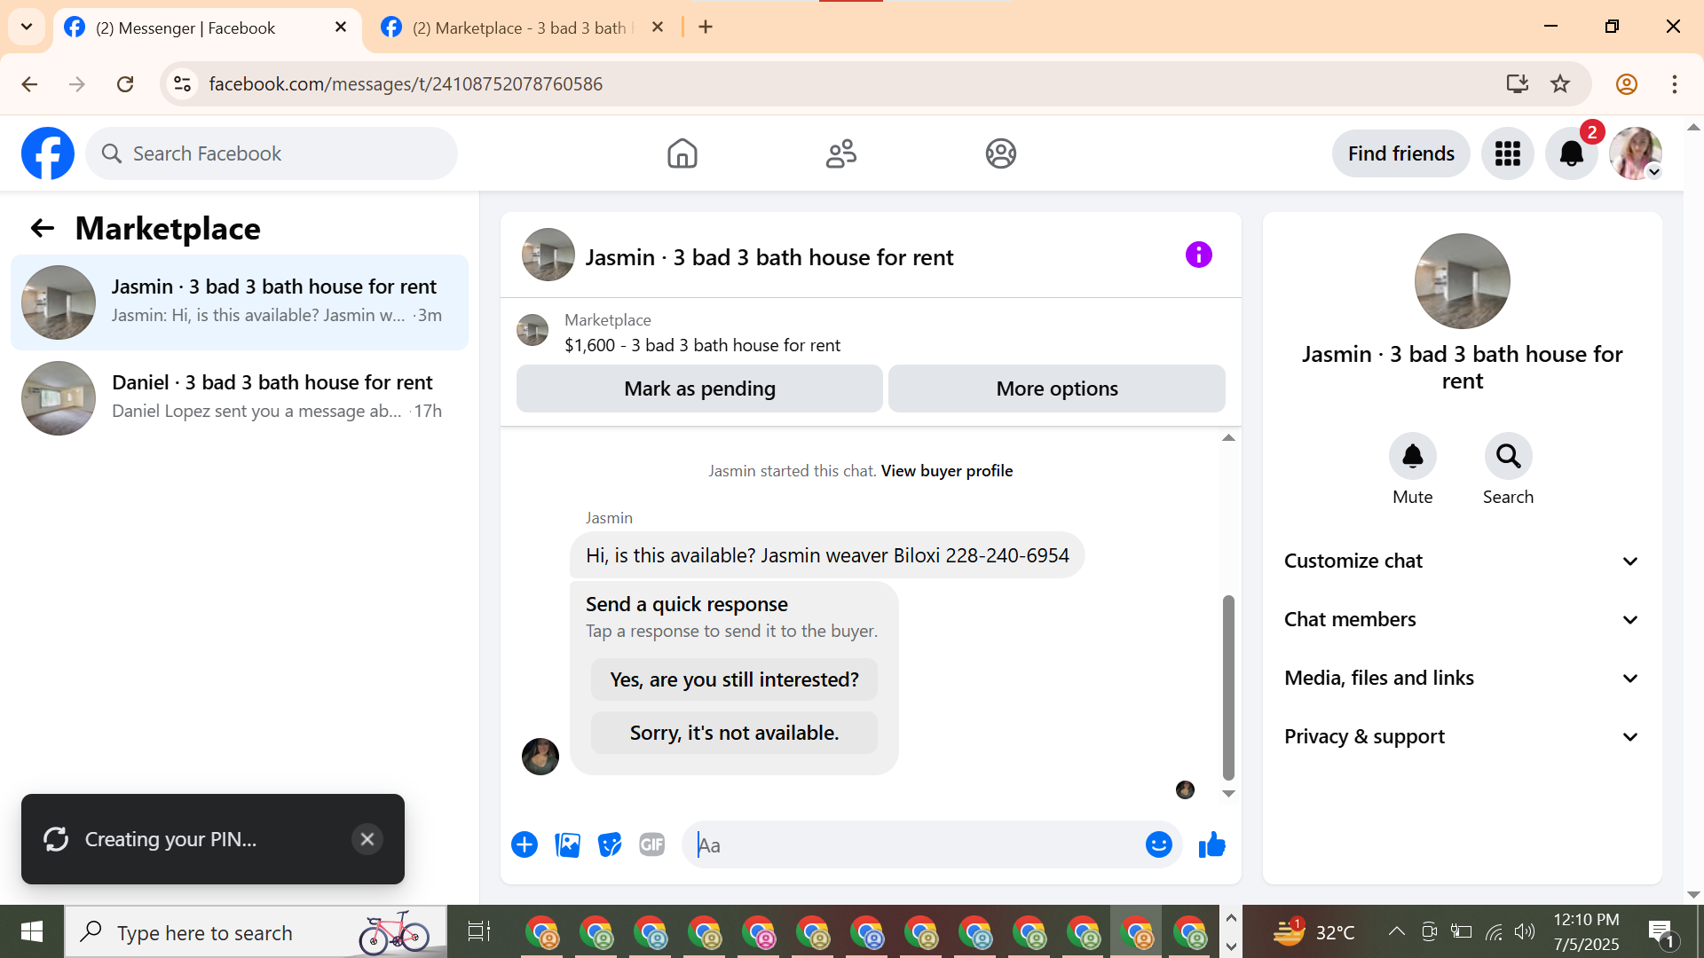Attach a photo using image icon

point(567,845)
